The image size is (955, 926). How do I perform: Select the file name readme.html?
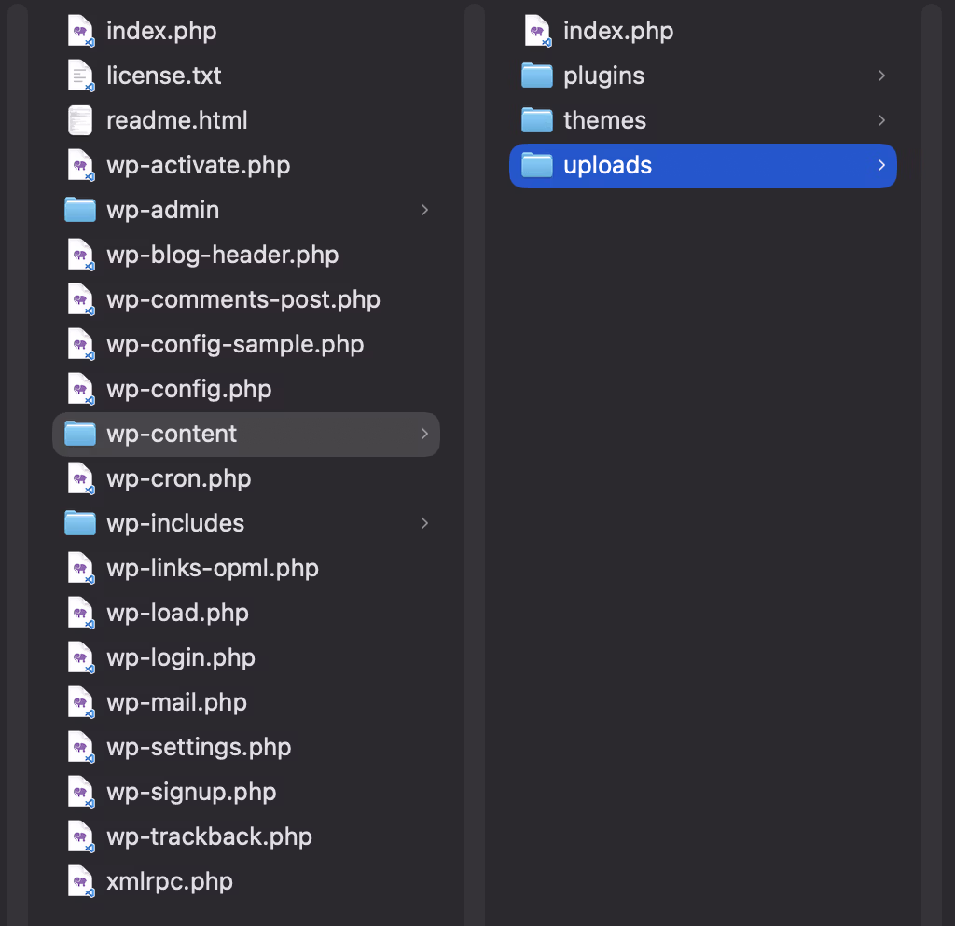[177, 120]
